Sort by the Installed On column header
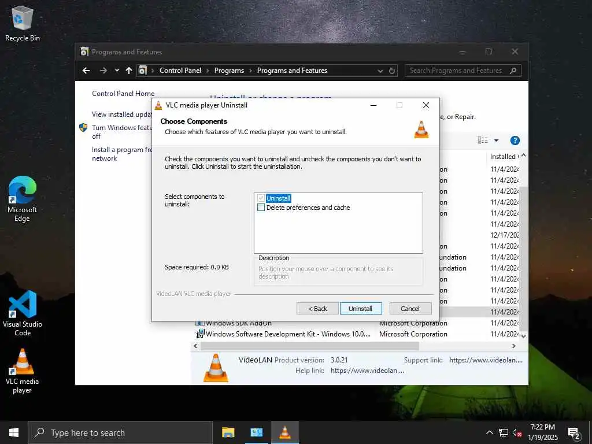 tap(504, 157)
